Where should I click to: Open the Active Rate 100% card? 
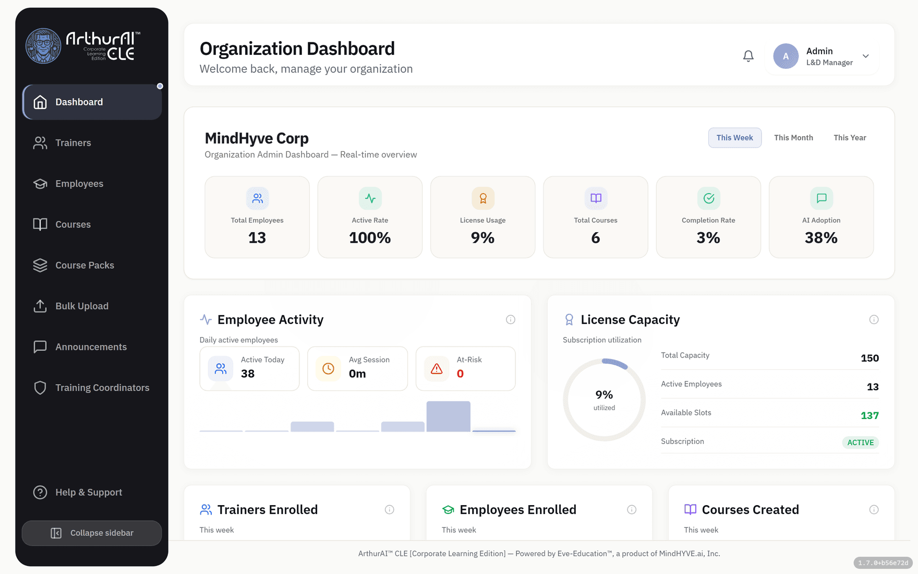(370, 217)
